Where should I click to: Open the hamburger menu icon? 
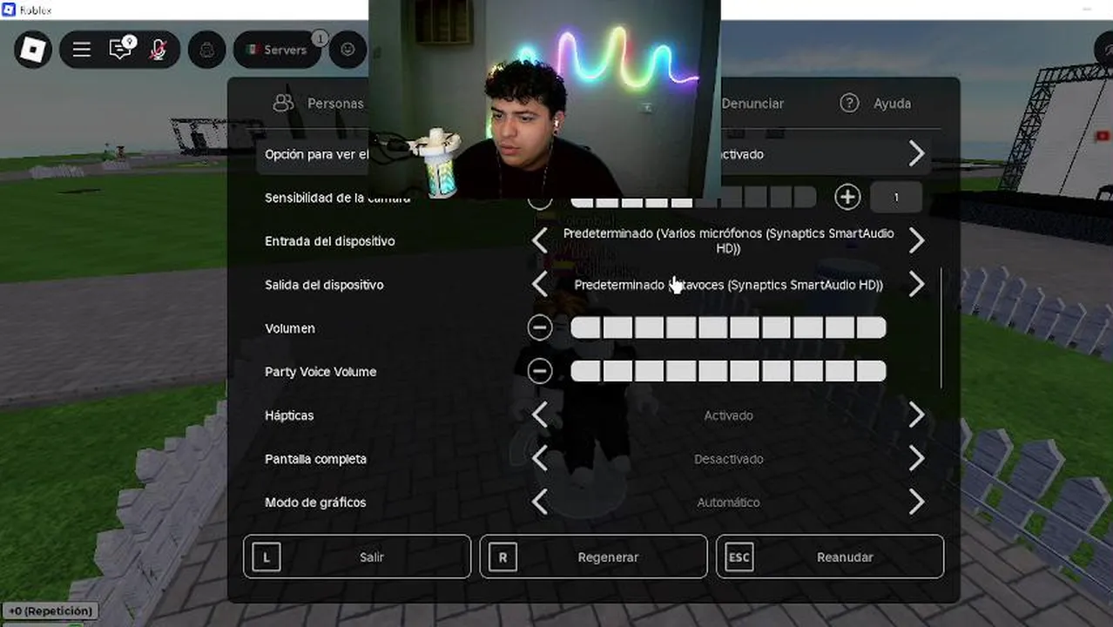click(x=82, y=50)
